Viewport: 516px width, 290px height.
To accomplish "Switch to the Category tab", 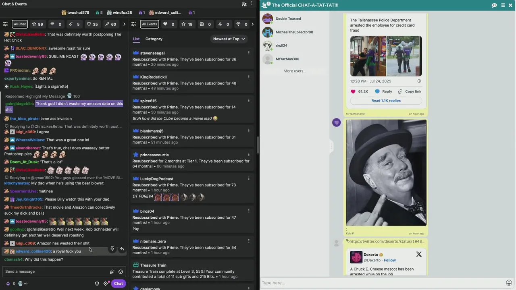I will (154, 39).
